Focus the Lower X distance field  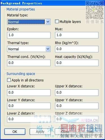tap(29, 92)
